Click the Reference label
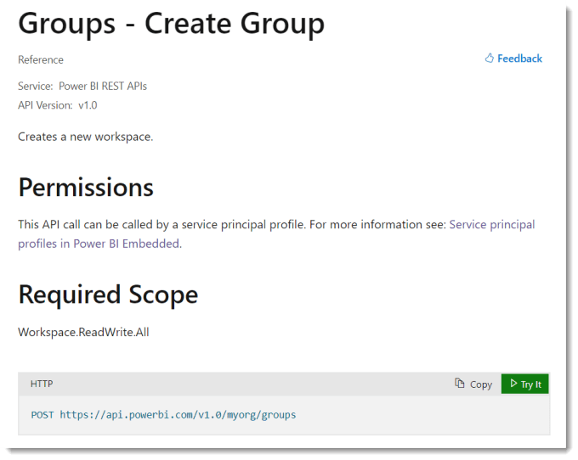This screenshot has height=460, width=578. tap(41, 59)
